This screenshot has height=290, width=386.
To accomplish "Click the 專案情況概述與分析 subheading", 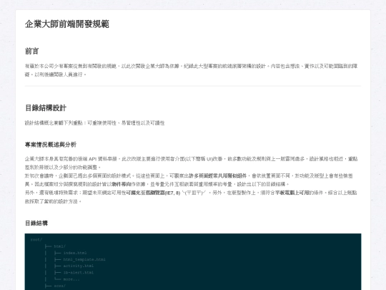I will click(51, 145).
